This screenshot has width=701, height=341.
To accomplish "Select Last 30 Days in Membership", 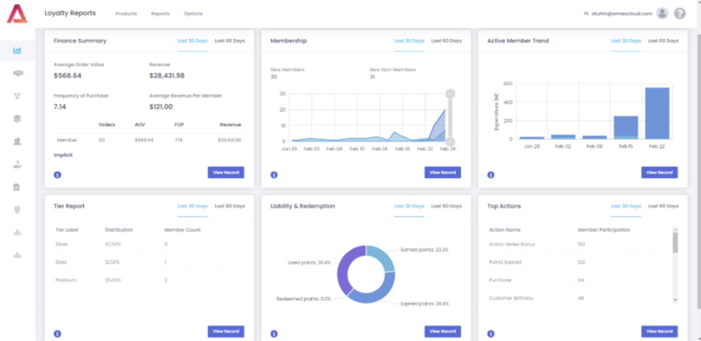I will (x=409, y=41).
